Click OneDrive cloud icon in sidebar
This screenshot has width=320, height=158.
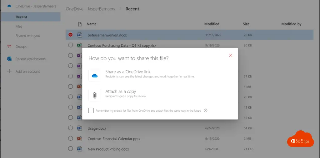[x=9, y=6]
